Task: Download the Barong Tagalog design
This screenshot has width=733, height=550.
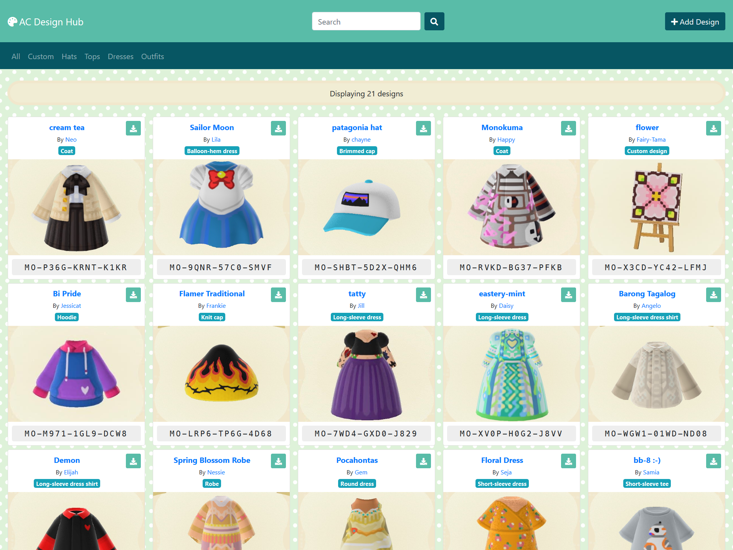Action: click(713, 295)
